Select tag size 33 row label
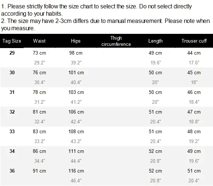Screen dimensions: 213x186 click(12, 131)
